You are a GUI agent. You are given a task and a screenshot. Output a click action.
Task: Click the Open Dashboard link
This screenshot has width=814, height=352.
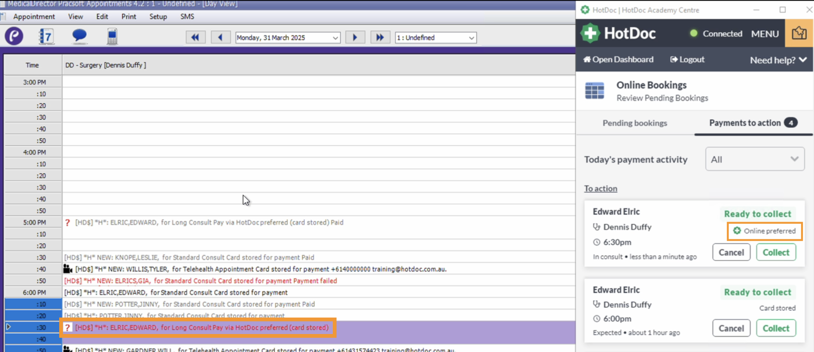click(x=618, y=59)
